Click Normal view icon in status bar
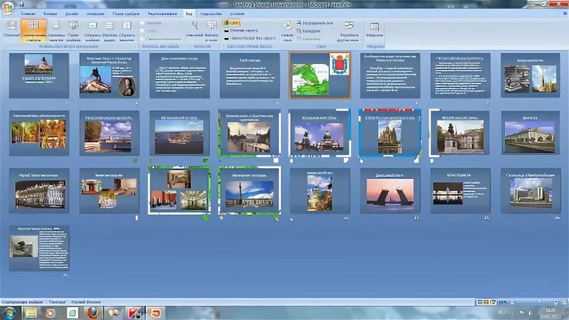The height and width of the screenshot is (320, 569). coord(480,302)
